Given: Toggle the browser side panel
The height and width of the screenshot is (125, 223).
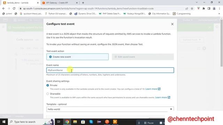Looking at the screenshot, I should click(209, 8).
